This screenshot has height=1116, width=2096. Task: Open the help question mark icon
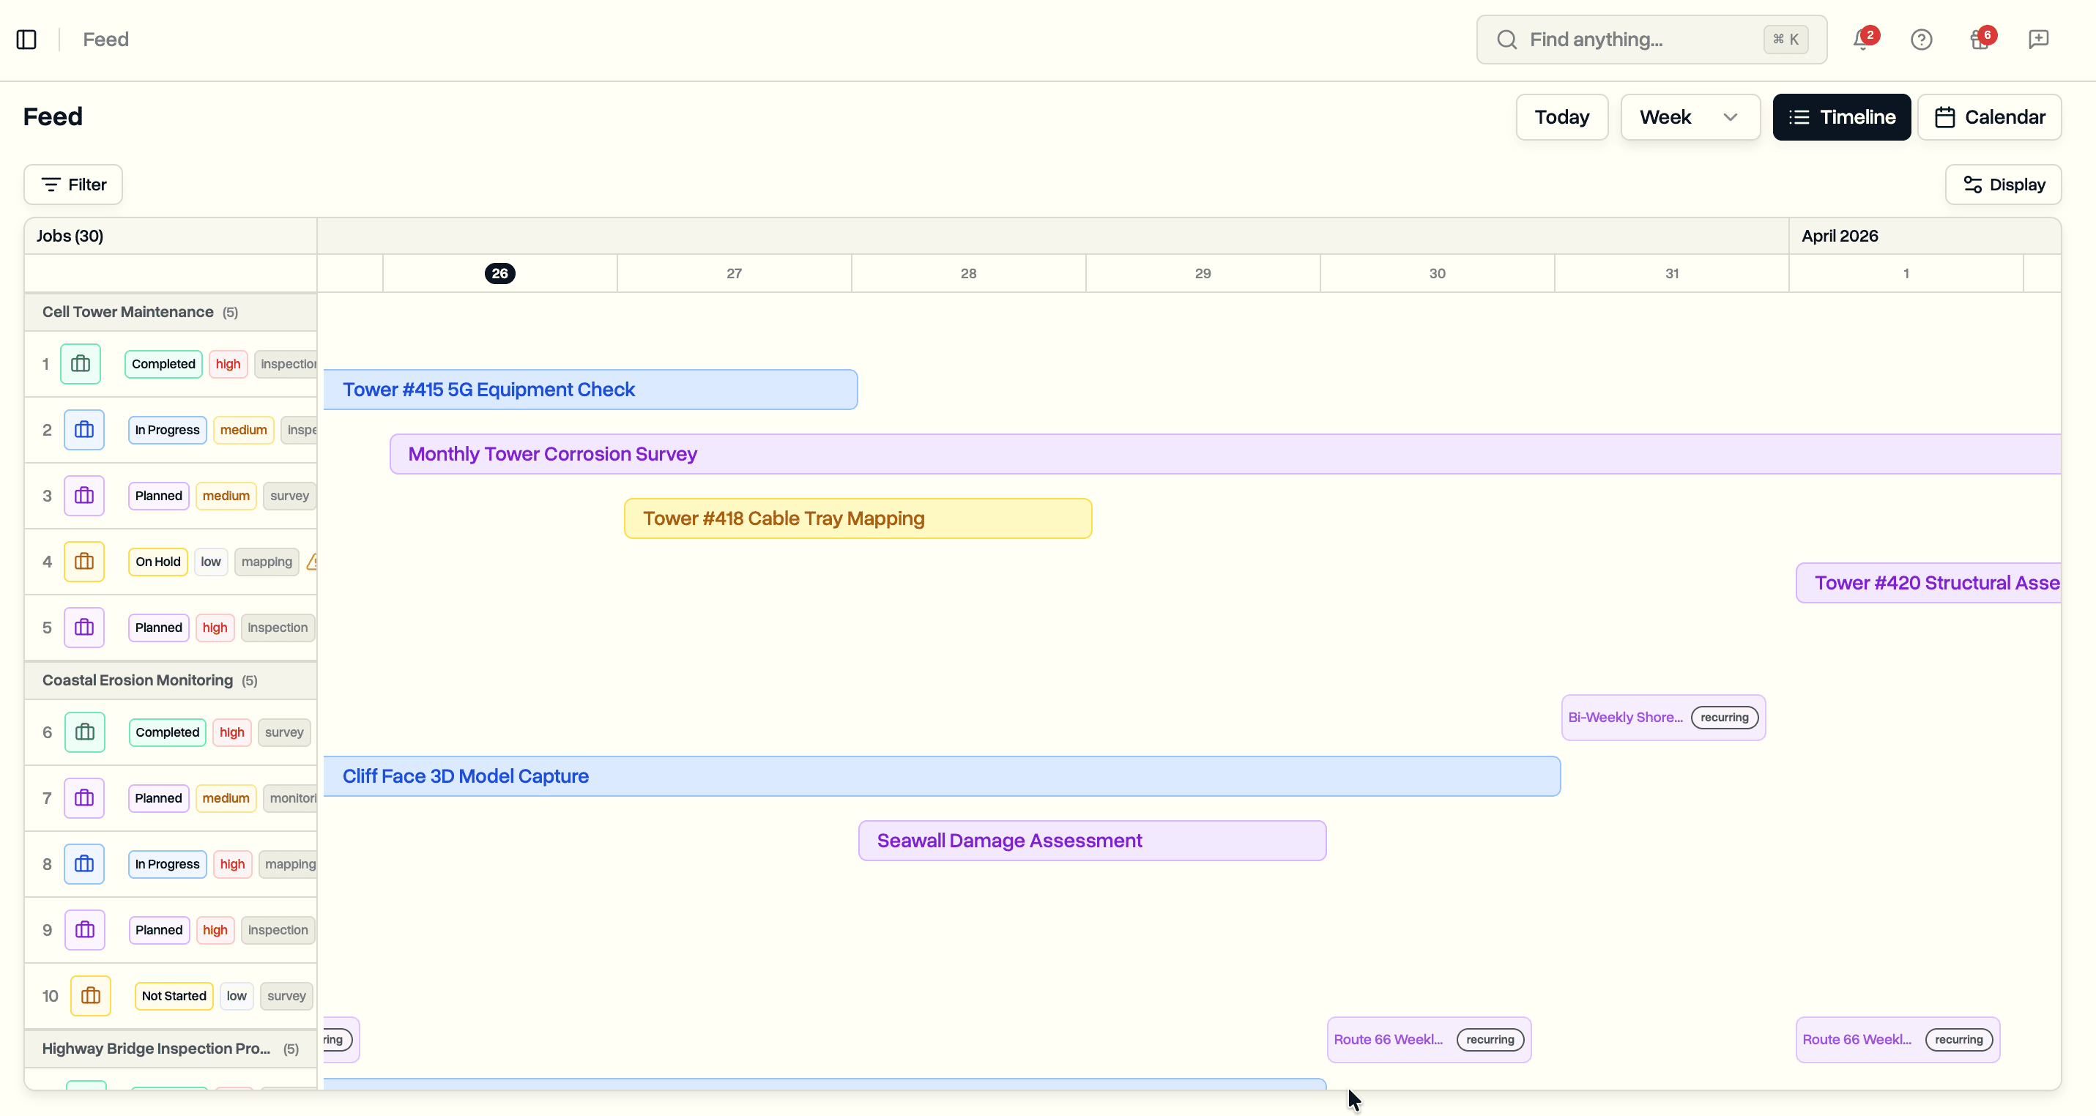pyautogui.click(x=1922, y=39)
